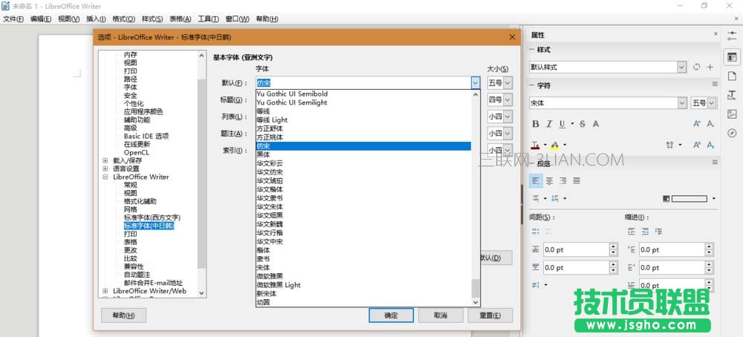Open font color dropdown arrow
The height and width of the screenshot is (337, 743).
(545, 145)
